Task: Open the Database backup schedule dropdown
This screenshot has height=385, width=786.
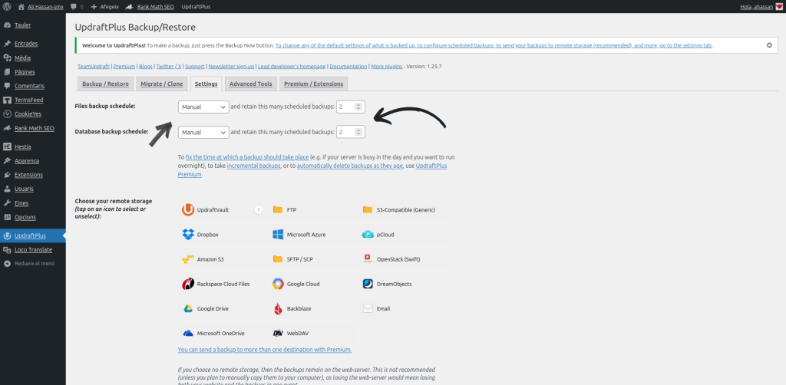Action: (203, 132)
